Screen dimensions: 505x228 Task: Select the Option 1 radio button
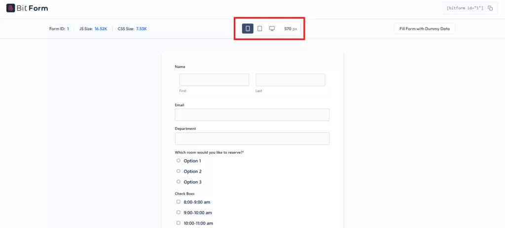click(179, 161)
